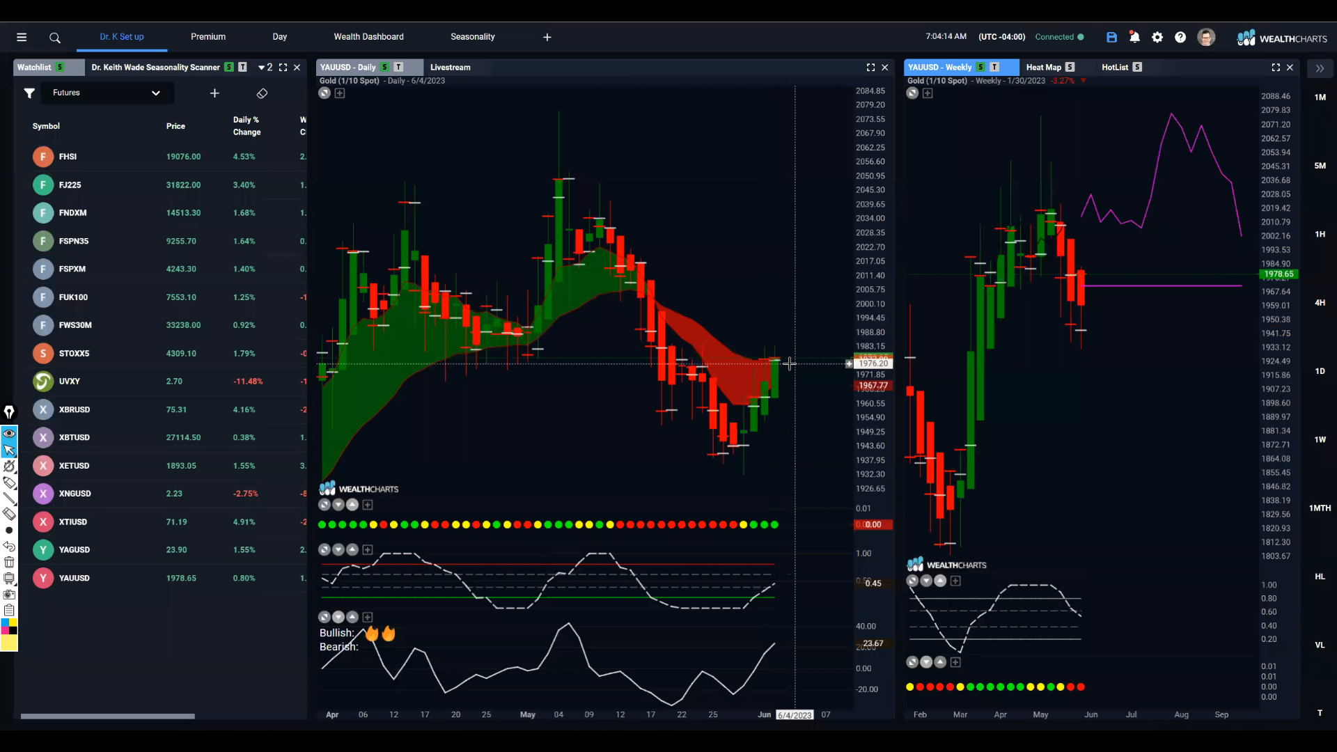1337x752 pixels.
Task: Toggle the T badge on YAUUSD Daily tab
Action: (398, 68)
